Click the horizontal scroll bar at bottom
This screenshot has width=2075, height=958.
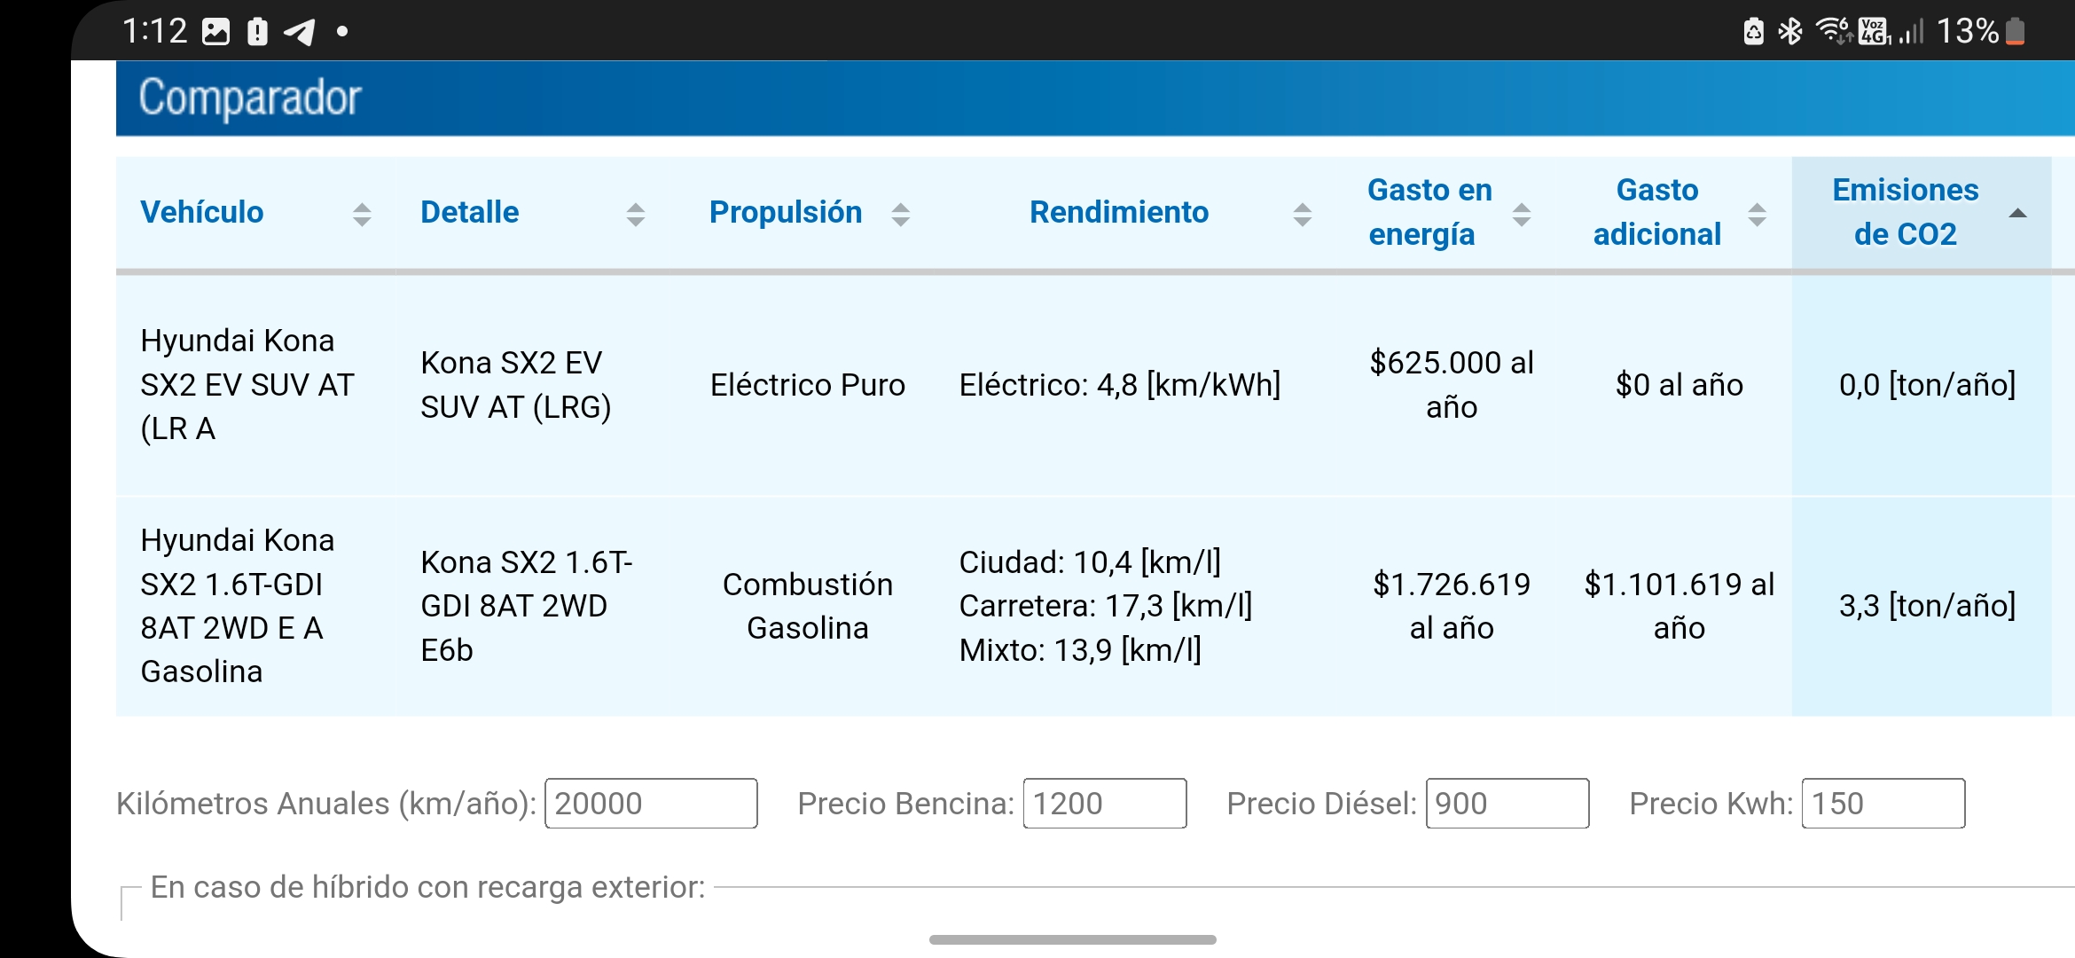point(1073,939)
